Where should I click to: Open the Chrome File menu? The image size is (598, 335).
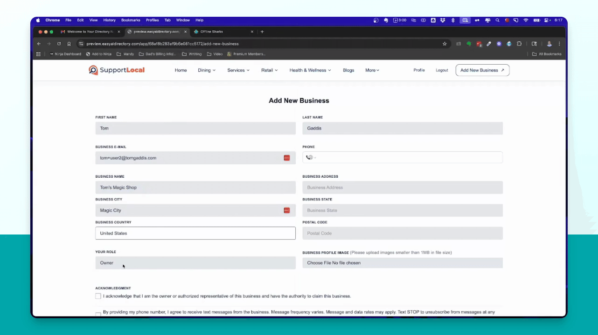(68, 20)
